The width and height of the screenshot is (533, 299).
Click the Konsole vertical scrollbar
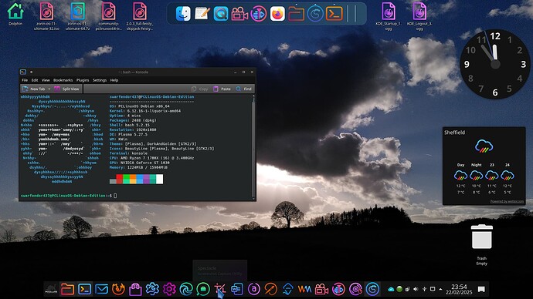253,146
